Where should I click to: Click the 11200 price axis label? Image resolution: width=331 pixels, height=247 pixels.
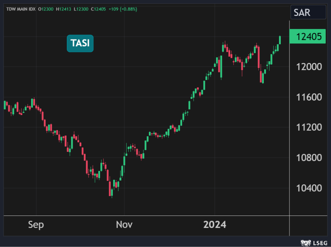tap(309, 127)
